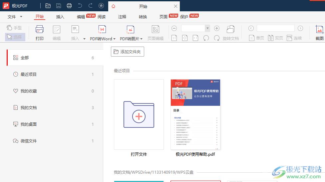Click the open folder icon in title bar
Screen dimensions: 325x182
click(x=48, y=6)
